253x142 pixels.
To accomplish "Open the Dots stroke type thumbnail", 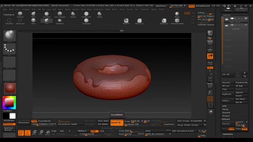I will point(9,49).
